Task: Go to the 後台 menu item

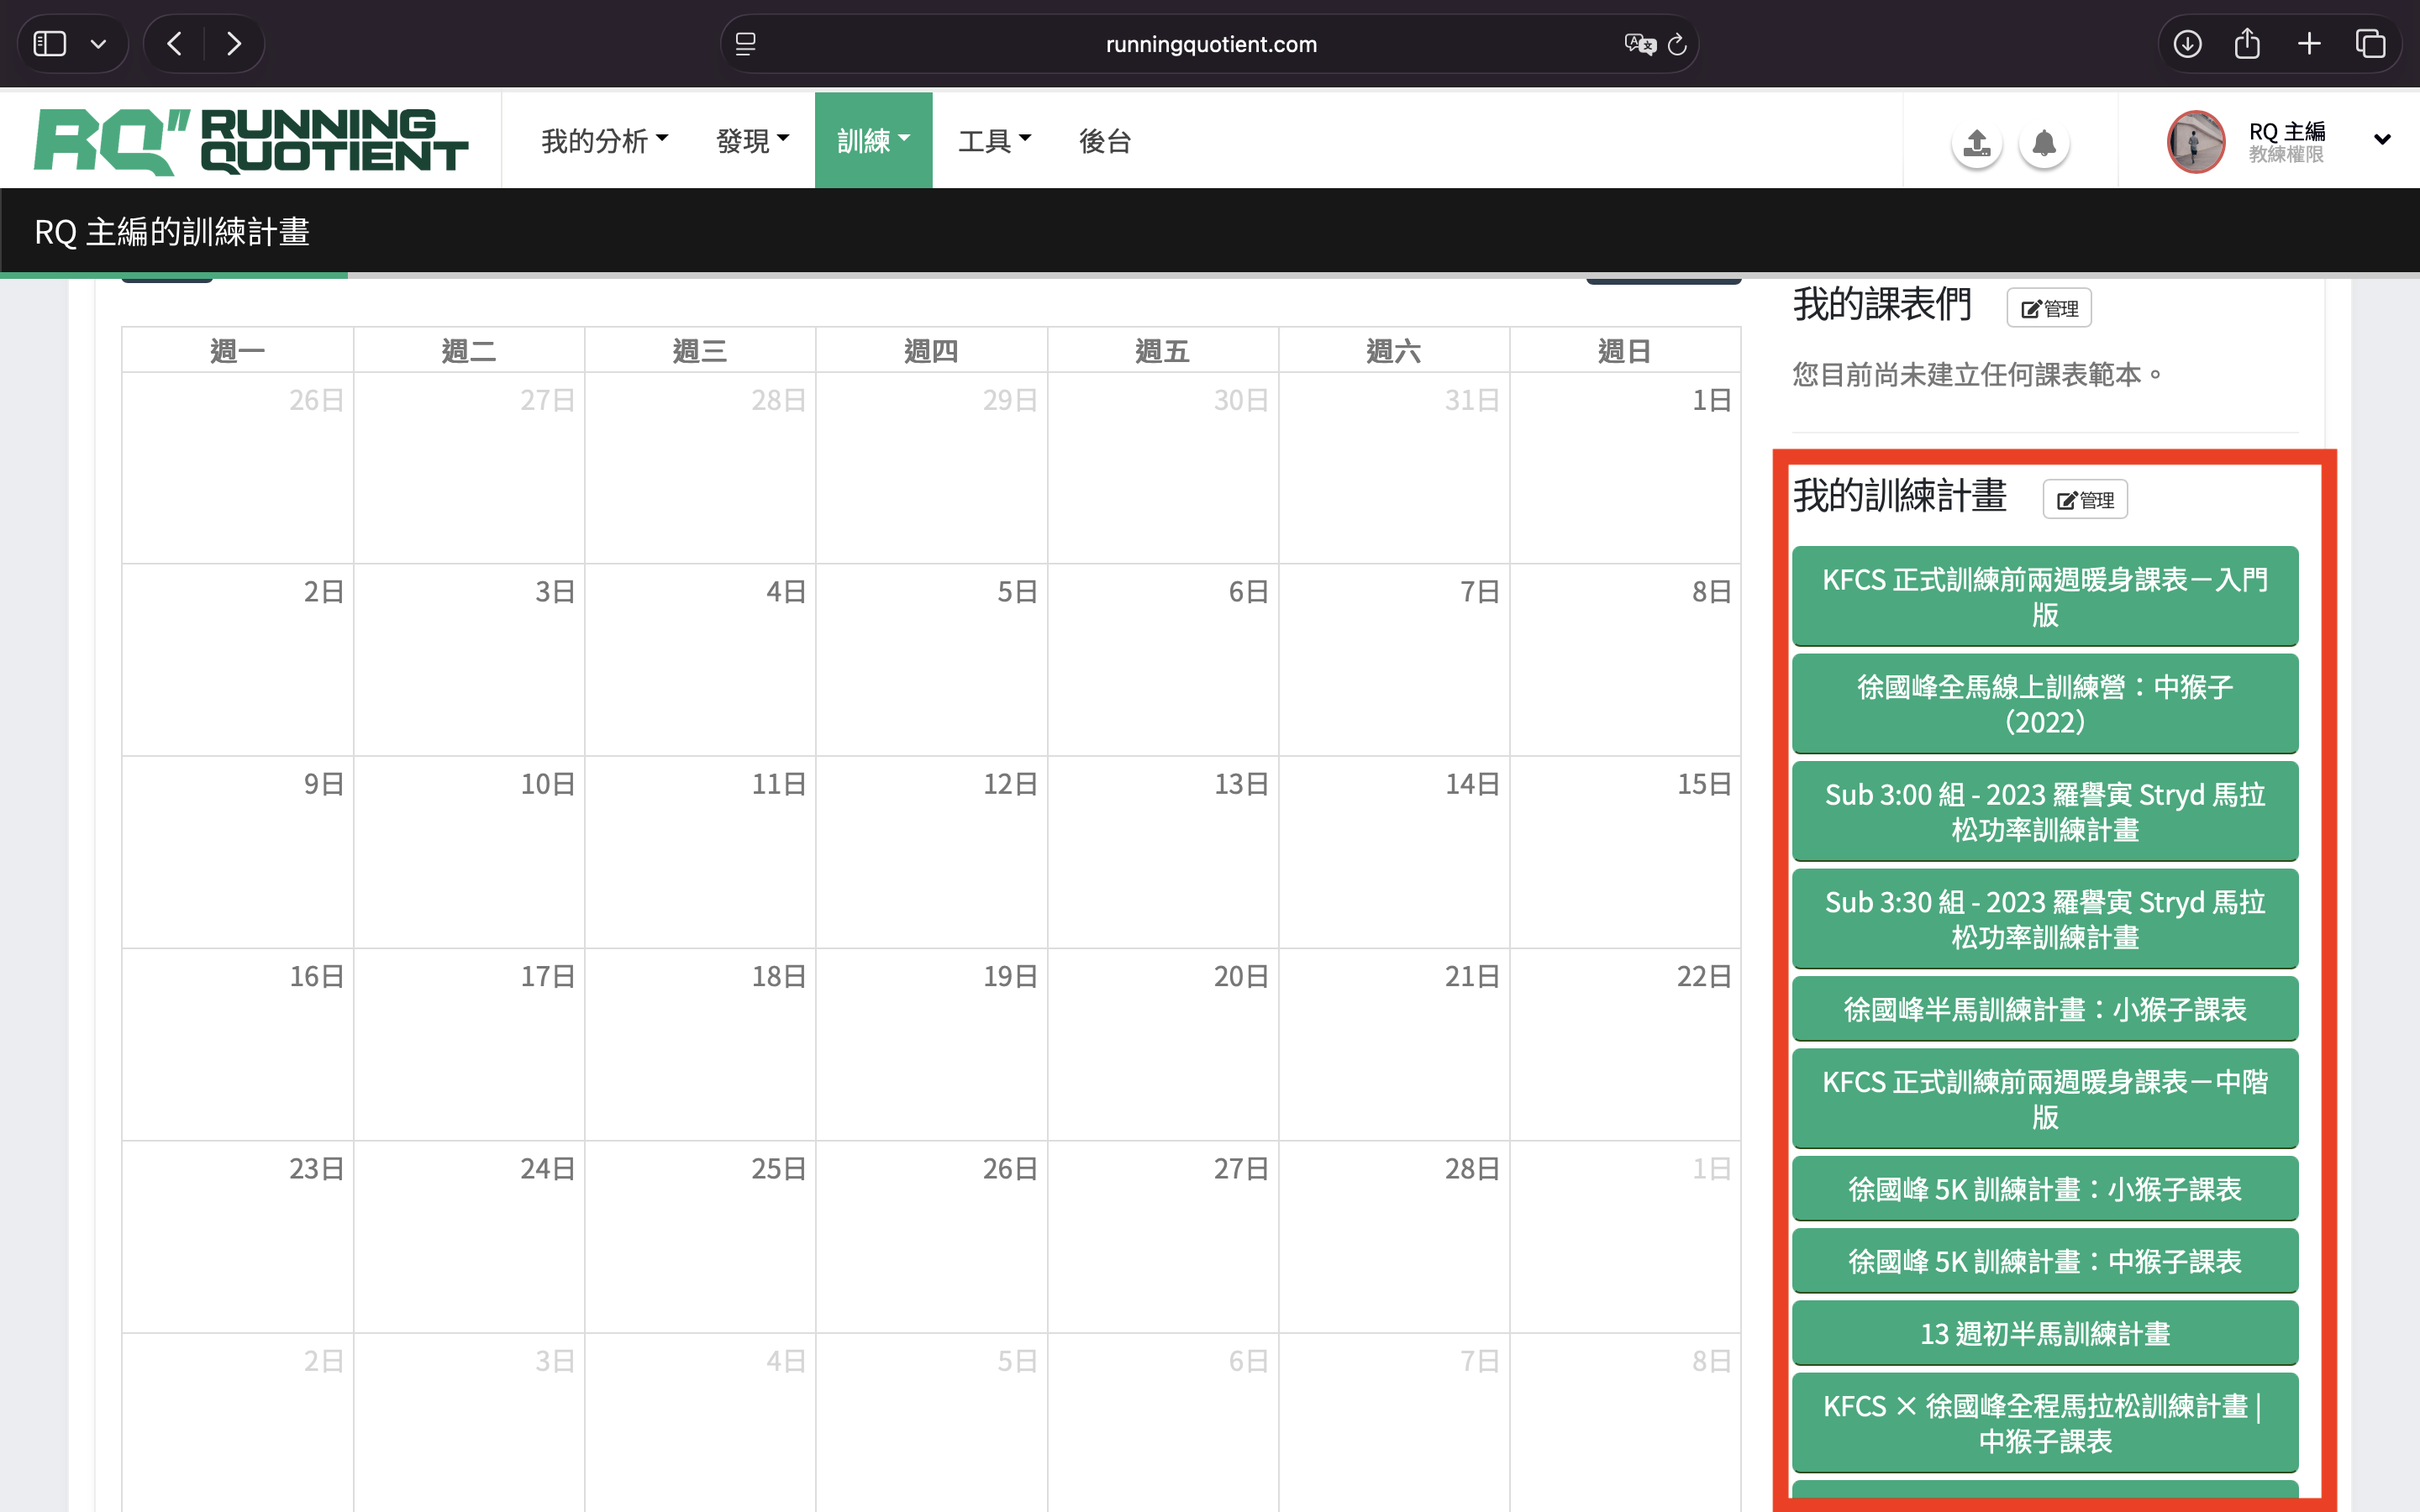Action: click(1105, 141)
